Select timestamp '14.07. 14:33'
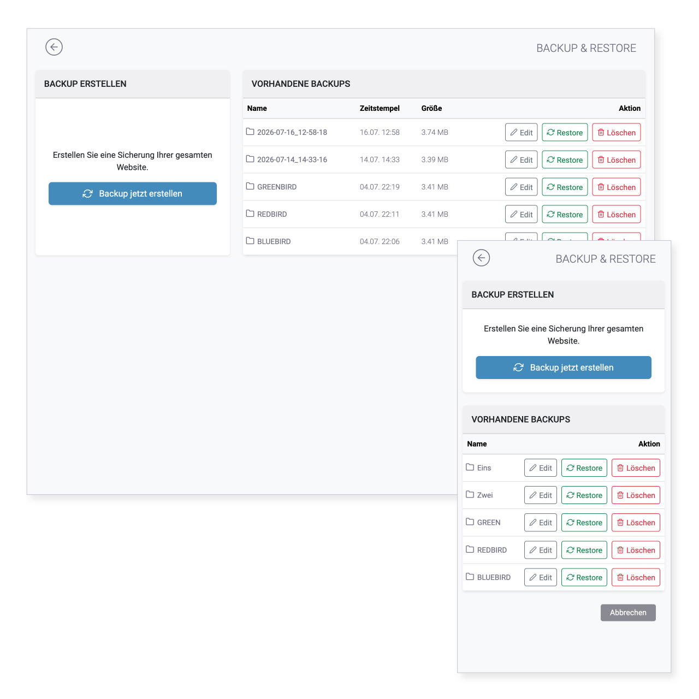 (380, 159)
